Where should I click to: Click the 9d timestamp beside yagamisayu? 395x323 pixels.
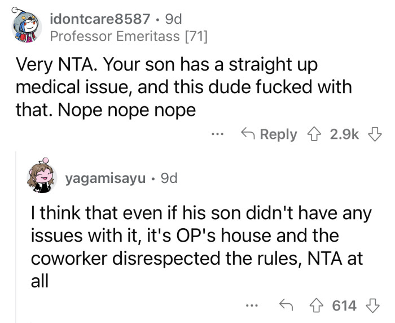click(169, 178)
